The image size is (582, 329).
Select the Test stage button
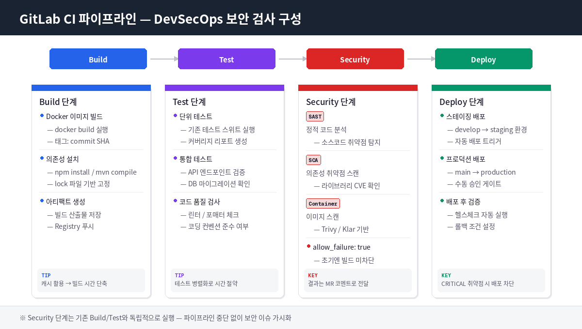click(226, 59)
